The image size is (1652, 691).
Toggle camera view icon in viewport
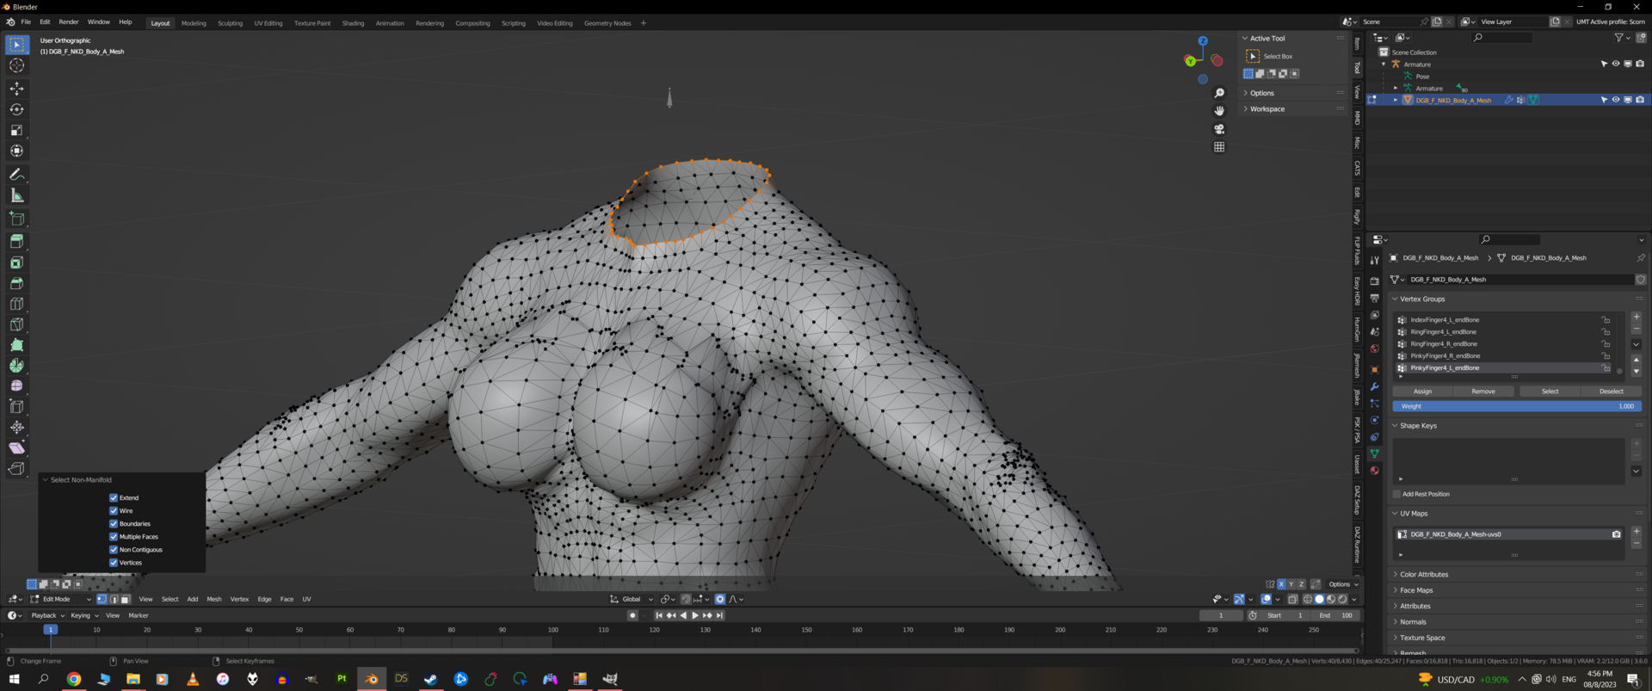[1219, 129]
